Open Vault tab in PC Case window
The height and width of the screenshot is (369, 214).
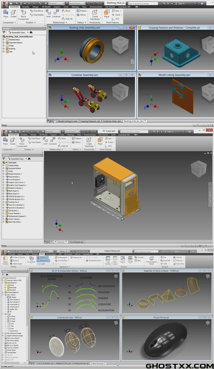point(113,135)
